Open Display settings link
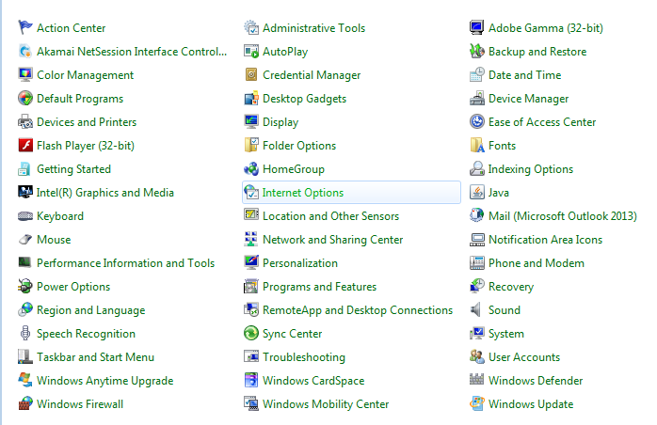Screen dimensions: 657x425 (280, 122)
